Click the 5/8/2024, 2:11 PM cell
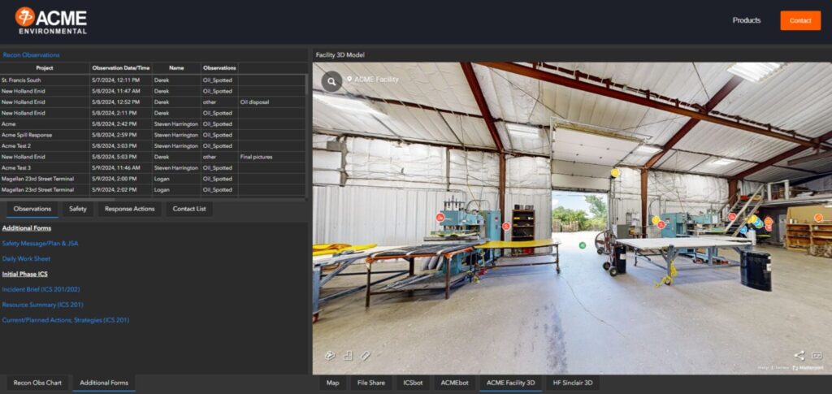Viewport: 832px width, 394px height. 121,113
